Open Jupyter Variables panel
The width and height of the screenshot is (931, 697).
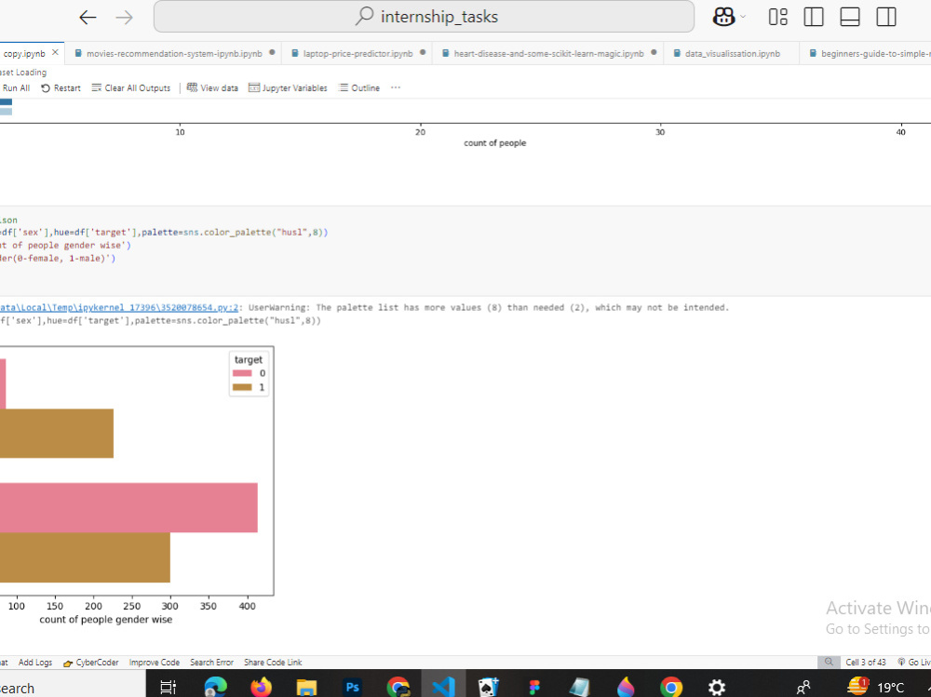pyautogui.click(x=288, y=87)
